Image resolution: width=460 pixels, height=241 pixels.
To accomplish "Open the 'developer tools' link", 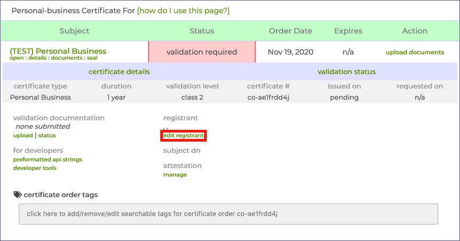I will (x=35, y=168).
